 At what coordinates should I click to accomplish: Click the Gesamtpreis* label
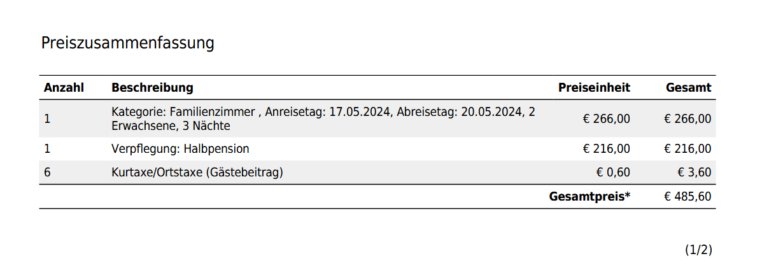589,197
